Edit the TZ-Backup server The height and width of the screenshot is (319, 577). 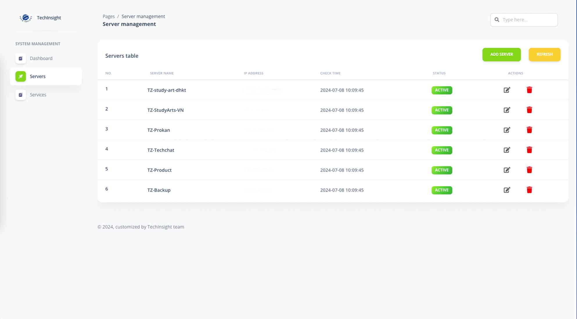coord(507,190)
